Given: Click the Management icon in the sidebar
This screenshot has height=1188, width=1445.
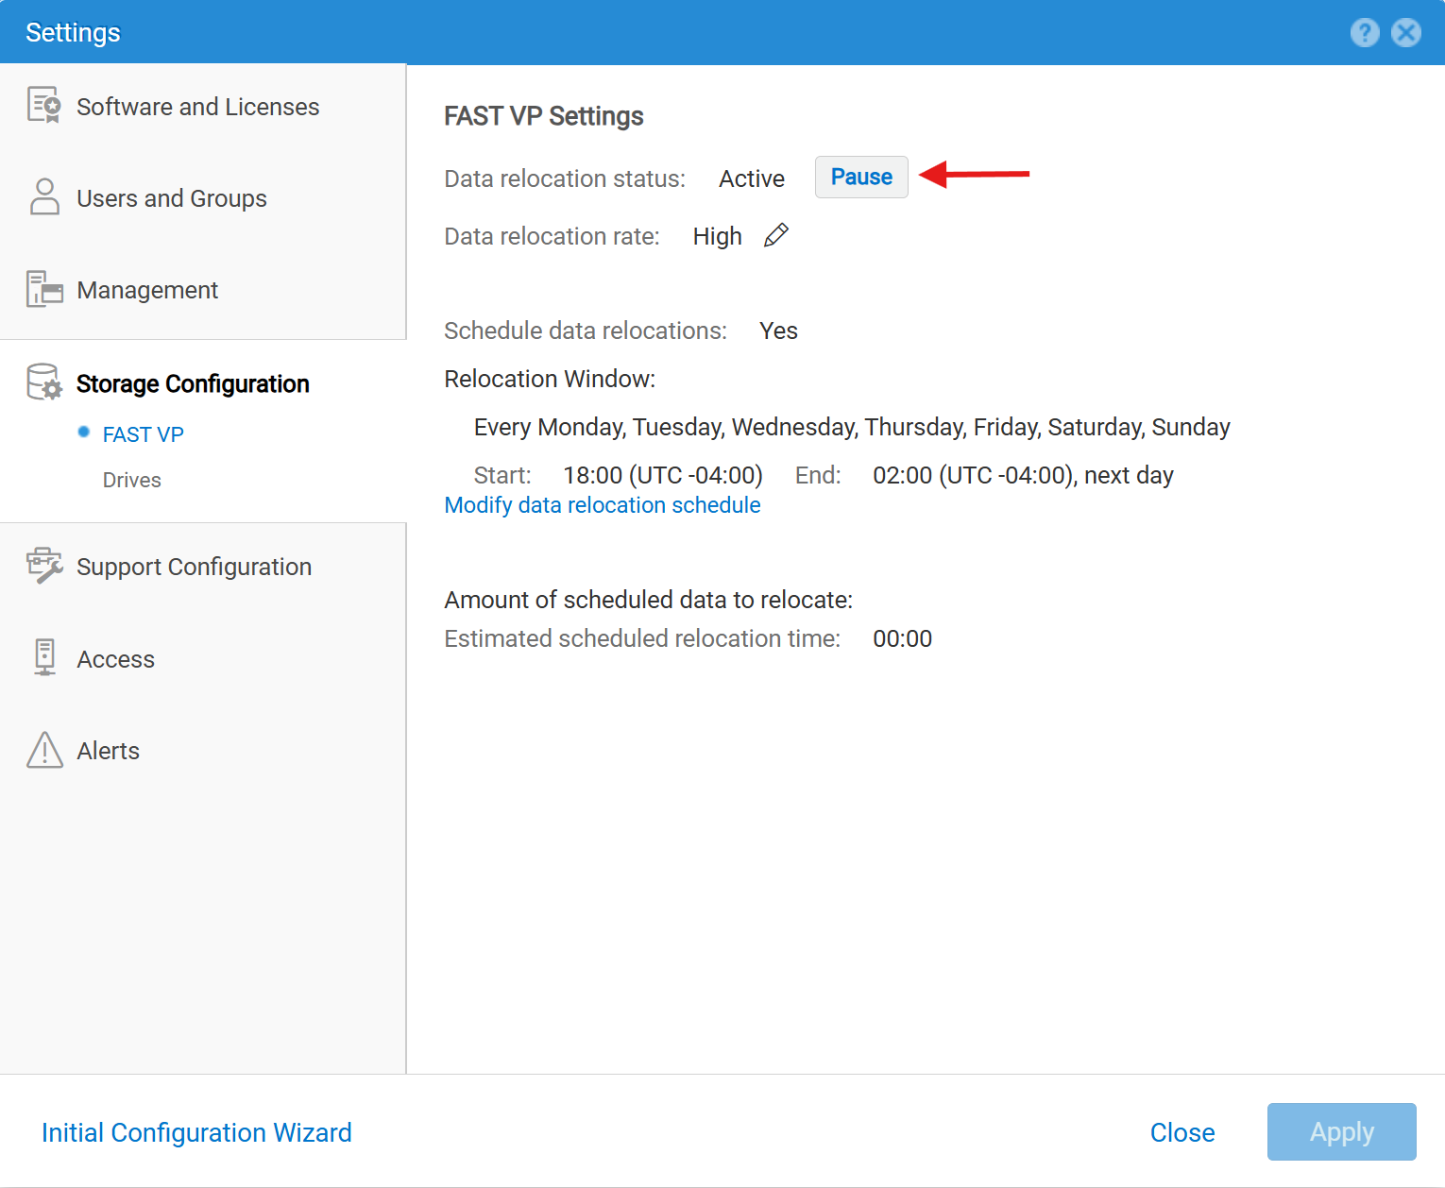Looking at the screenshot, I should coord(43,289).
